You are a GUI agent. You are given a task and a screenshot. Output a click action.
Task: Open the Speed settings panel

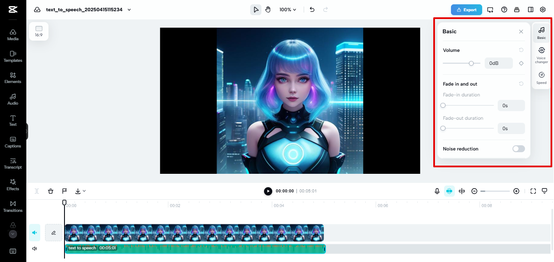coord(541,77)
